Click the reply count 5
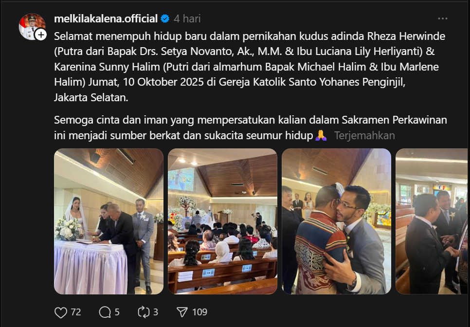 tap(117, 312)
